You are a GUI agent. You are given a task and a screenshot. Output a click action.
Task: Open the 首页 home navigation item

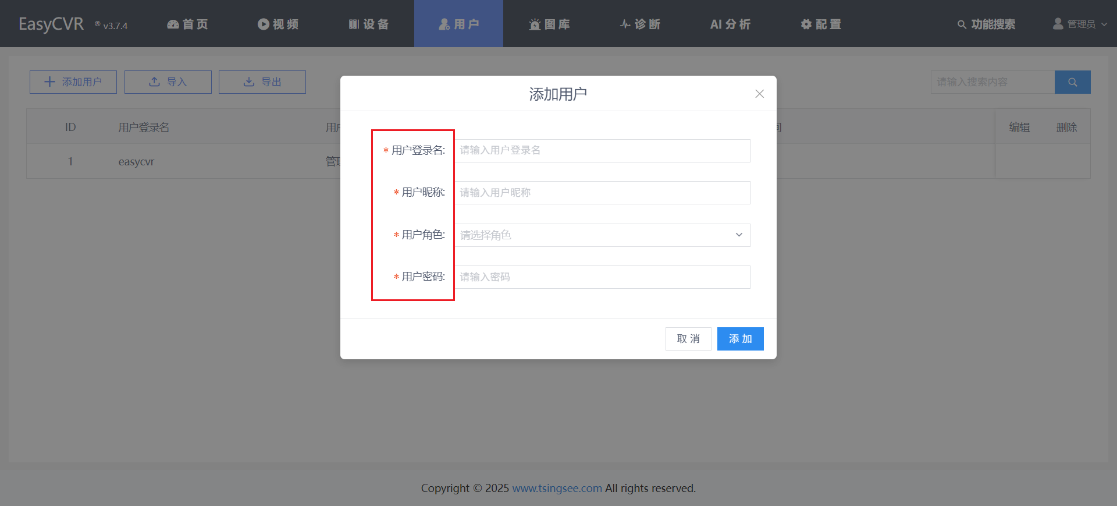tap(187, 24)
